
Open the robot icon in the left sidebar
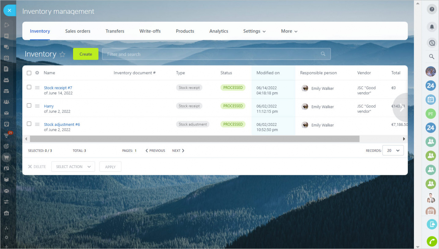(x=6, y=80)
